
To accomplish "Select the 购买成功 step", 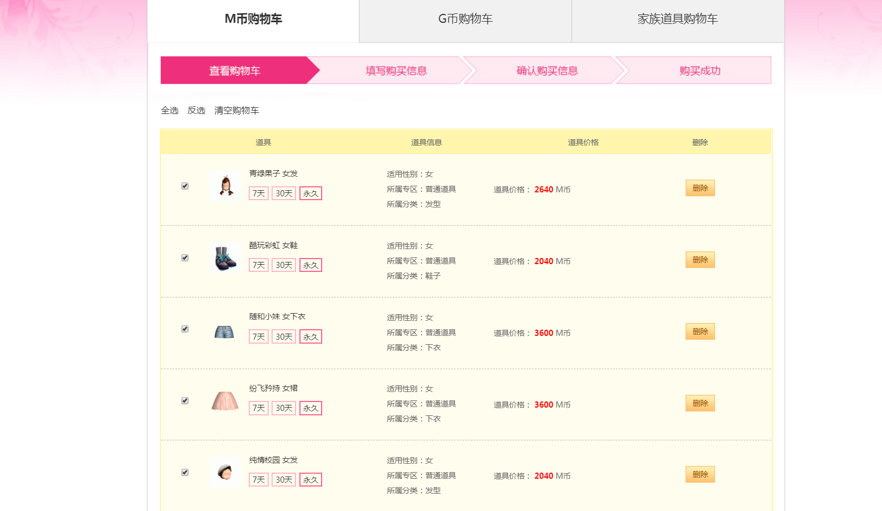I will [x=699, y=71].
